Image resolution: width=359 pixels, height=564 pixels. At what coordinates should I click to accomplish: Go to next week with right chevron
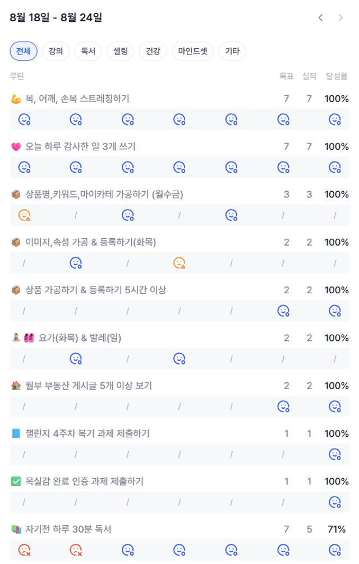[340, 17]
